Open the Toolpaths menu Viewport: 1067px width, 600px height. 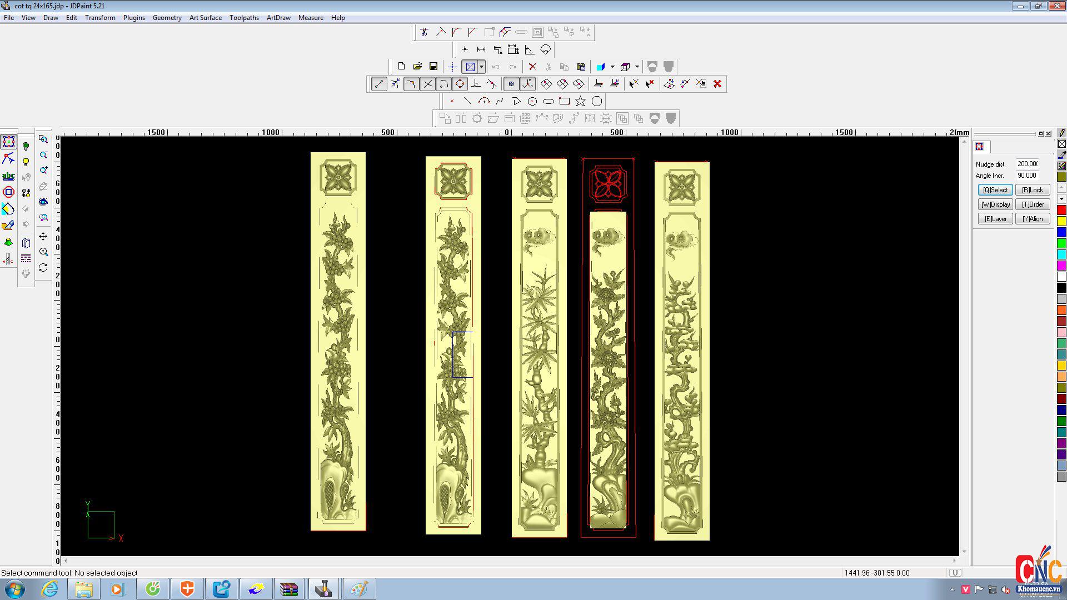(x=244, y=18)
